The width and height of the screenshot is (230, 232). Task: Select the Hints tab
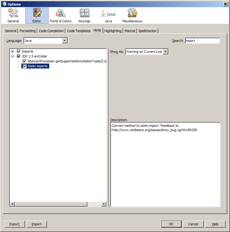click(97, 31)
